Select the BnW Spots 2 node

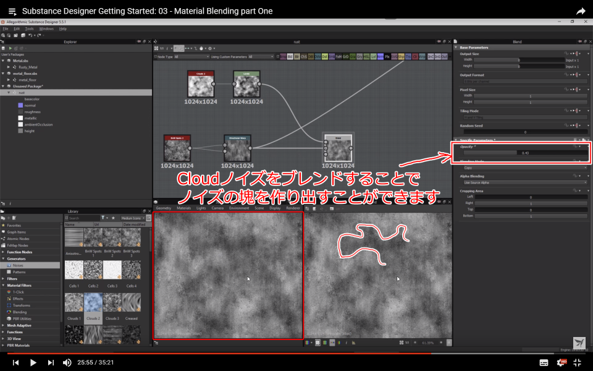tap(177, 148)
